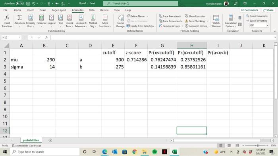Image resolution: width=278 pixels, height=156 pixels.
Task: Expand the Error Checking dropdown arrow
Action: pos(207,21)
